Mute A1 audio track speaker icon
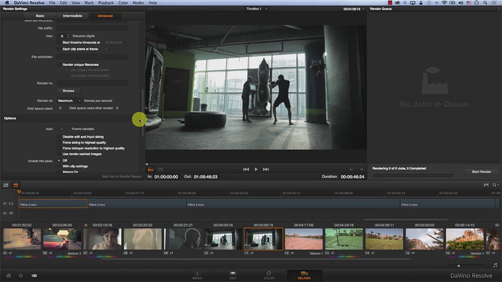502x282 pixels. coord(11,213)
